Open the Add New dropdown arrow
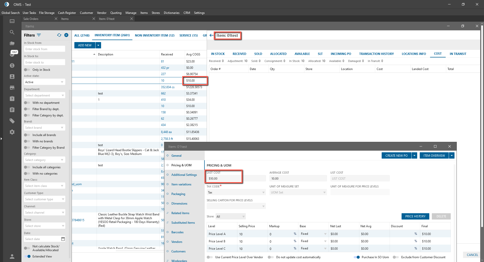This screenshot has width=484, height=262. tap(98, 45)
